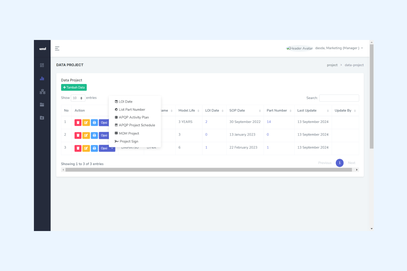Open the folder icon in sidebar
This screenshot has height=271, width=407.
tap(42, 105)
